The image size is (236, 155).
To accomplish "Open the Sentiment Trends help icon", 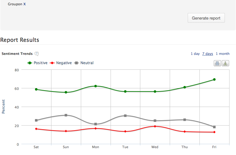I will [37, 54].
